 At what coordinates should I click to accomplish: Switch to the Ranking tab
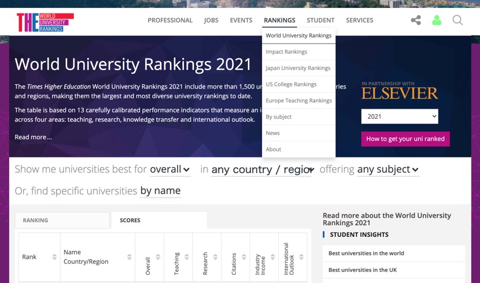(62, 220)
